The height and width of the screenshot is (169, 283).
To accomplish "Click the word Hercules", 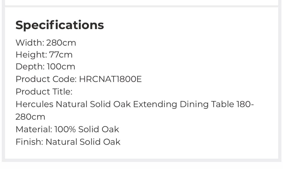I will point(35,104).
